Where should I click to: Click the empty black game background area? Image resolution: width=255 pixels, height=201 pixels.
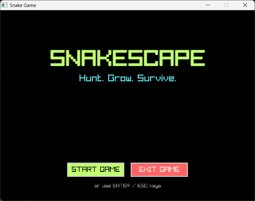[x=127, y=127]
